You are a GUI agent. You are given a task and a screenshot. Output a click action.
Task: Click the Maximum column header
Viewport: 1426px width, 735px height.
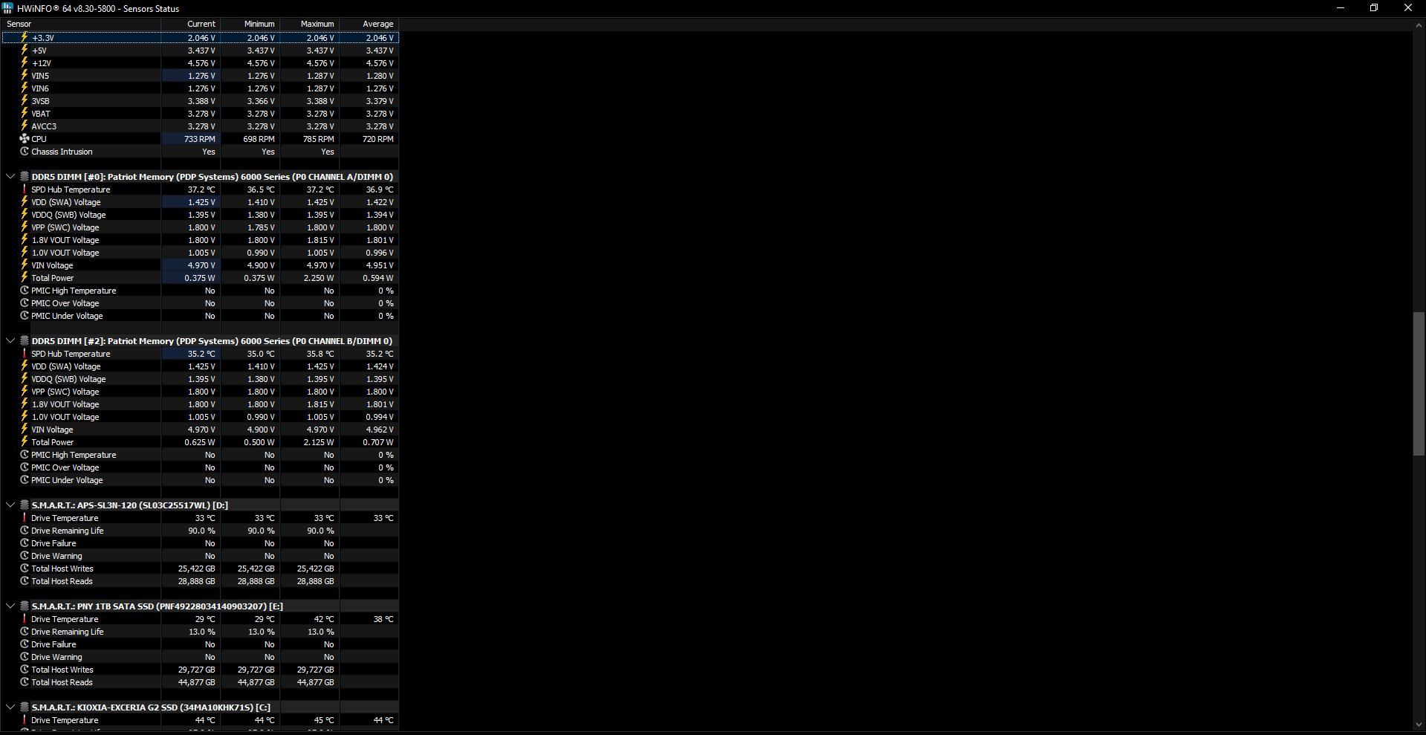click(310, 24)
